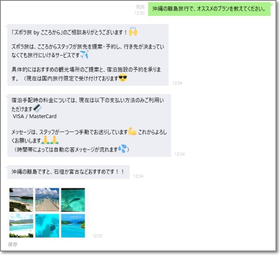Viewport: 280px width, 255px height.
Task: Open the beach coastline photo thumbnail
Action: point(21,200)
